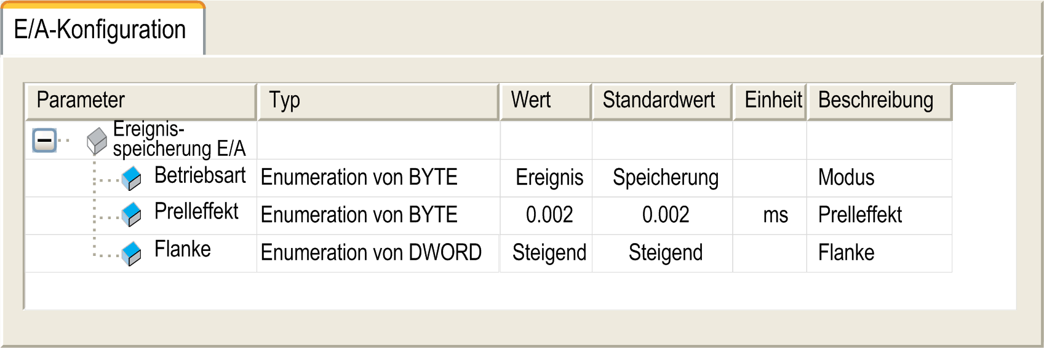Click the Beschreibung column header

pos(880,101)
